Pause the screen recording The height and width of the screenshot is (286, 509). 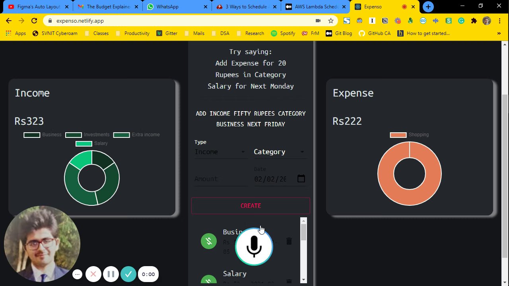click(x=111, y=274)
